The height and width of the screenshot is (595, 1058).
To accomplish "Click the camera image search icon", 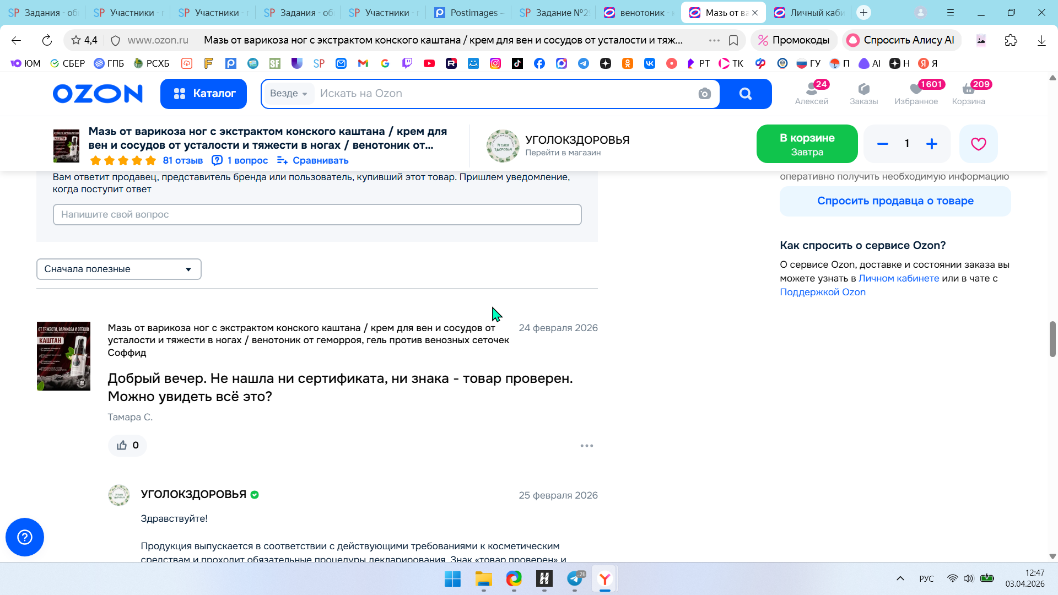I will [704, 94].
